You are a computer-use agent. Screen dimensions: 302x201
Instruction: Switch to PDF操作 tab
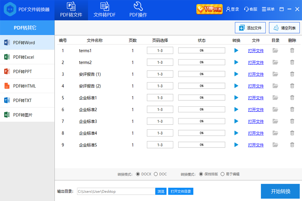click(138, 10)
